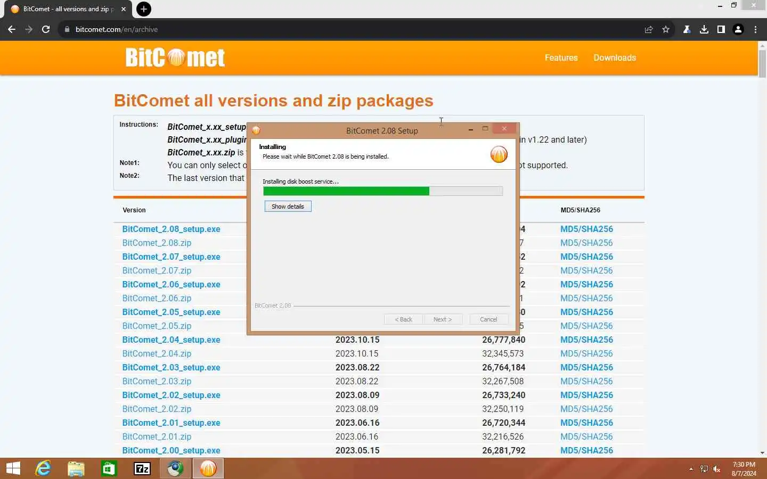The height and width of the screenshot is (479, 767).
Task: Click the Version column header
Action: tap(134, 210)
